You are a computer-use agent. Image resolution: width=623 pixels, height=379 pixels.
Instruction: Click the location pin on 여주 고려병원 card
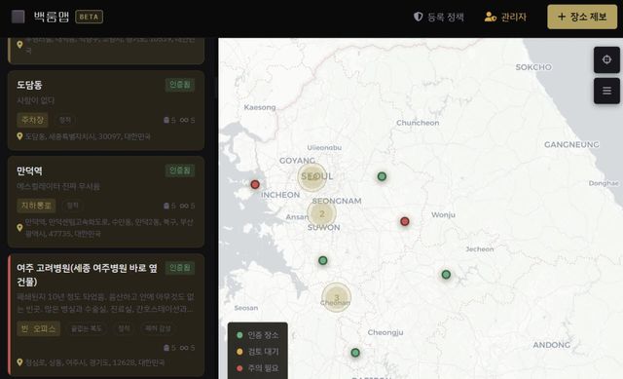click(19, 362)
